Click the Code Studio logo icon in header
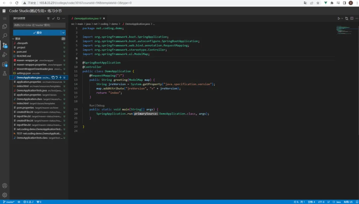 tap(4, 11)
